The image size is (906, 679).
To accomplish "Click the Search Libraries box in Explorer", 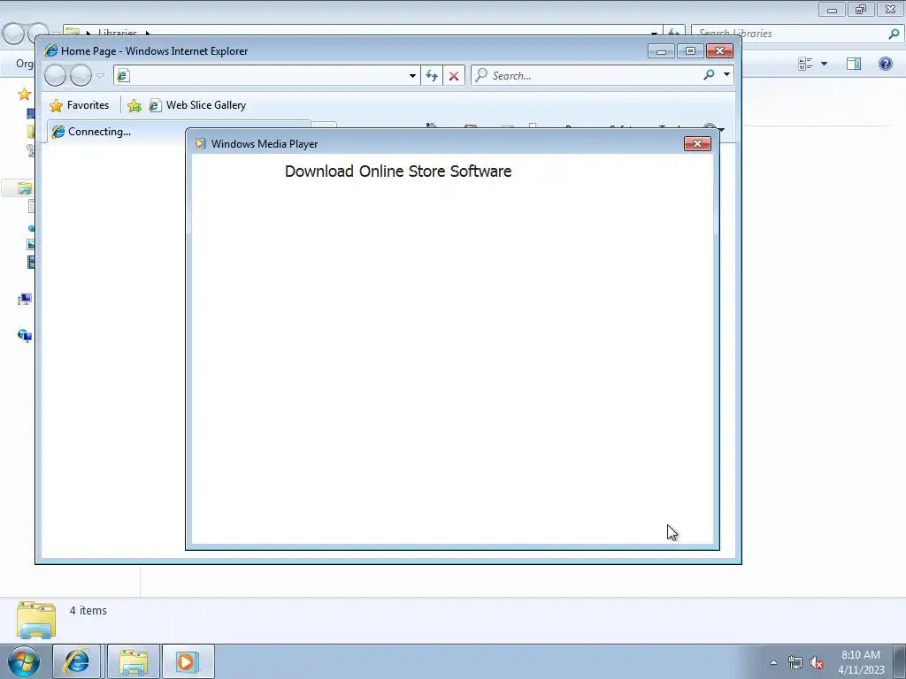I will 789,34.
